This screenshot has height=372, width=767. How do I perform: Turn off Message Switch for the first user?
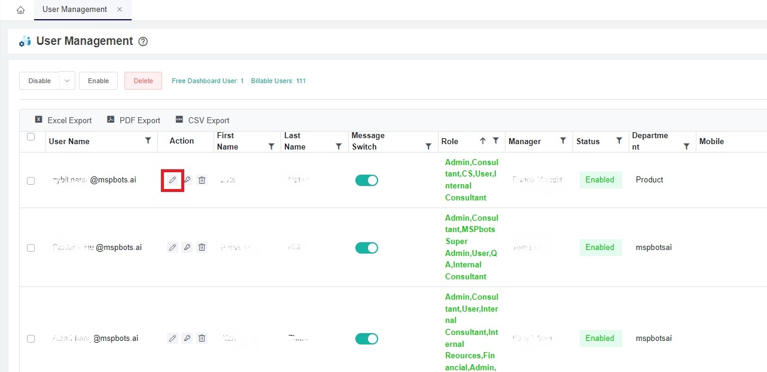pyautogui.click(x=366, y=179)
